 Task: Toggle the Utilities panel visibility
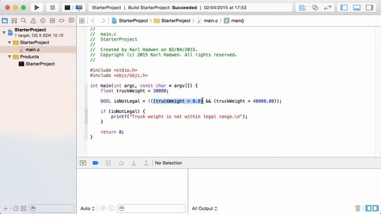(x=369, y=8)
